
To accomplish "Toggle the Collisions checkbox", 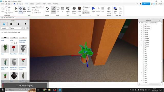I will (33, 10).
